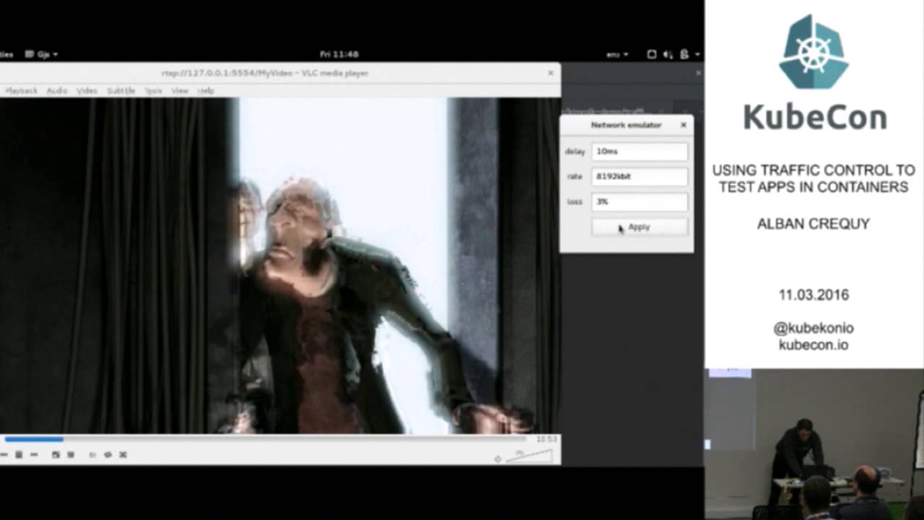Click the delay input field

[x=640, y=151]
